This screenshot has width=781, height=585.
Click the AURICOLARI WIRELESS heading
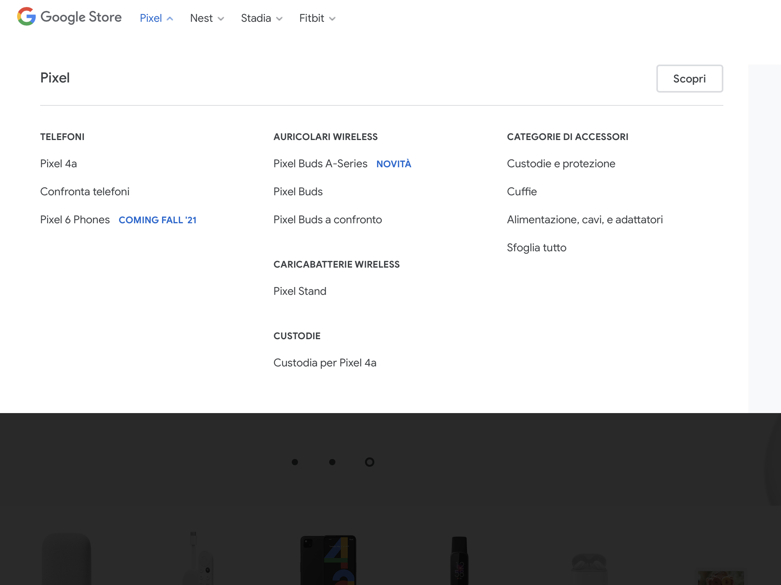[x=326, y=137]
